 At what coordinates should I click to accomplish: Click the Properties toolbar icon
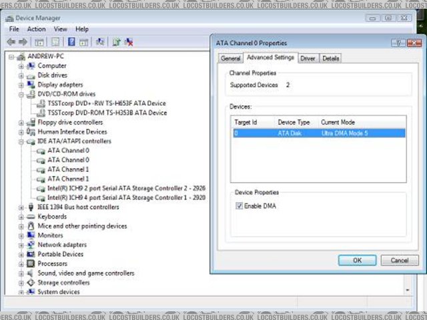point(55,42)
